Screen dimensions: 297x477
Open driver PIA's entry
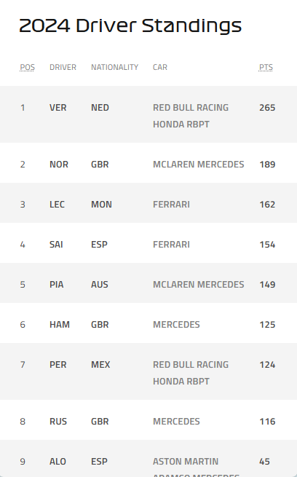click(x=57, y=285)
